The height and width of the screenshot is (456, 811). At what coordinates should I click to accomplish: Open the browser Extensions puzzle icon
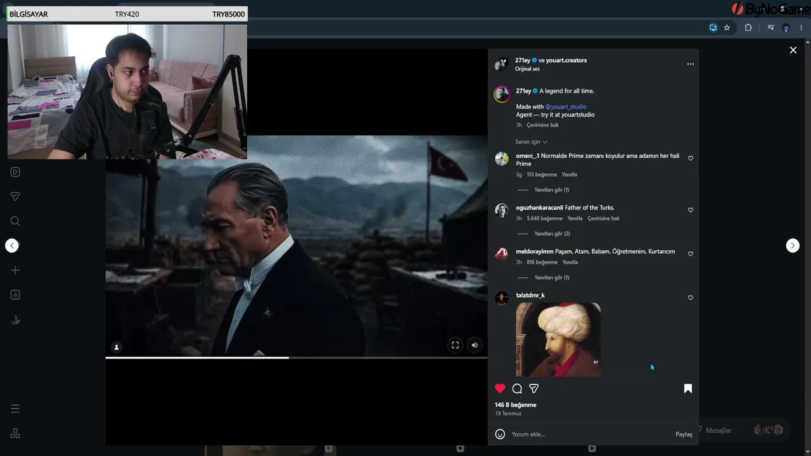click(748, 28)
